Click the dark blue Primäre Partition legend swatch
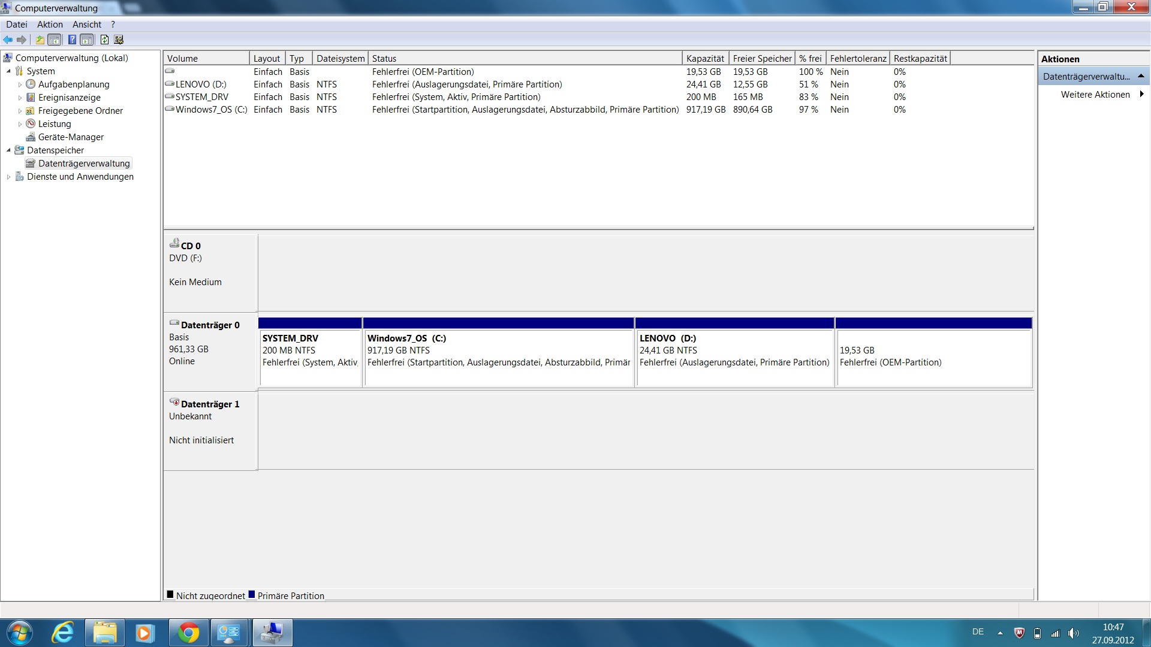The height and width of the screenshot is (647, 1151). coord(252,595)
